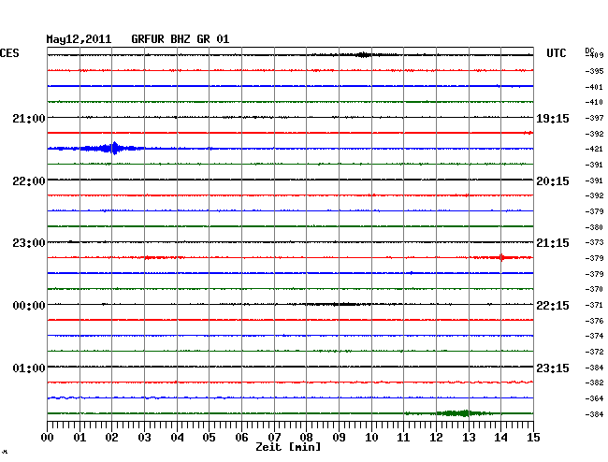This screenshot has height=462, width=608.
Task: Click the red spike near minute 14
Action: 501,257
